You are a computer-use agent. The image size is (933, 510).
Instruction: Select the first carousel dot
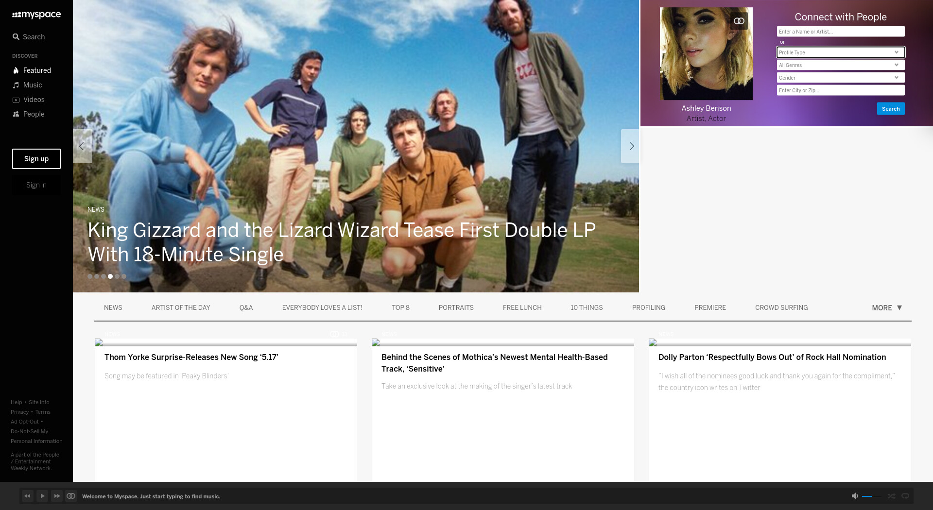90,276
